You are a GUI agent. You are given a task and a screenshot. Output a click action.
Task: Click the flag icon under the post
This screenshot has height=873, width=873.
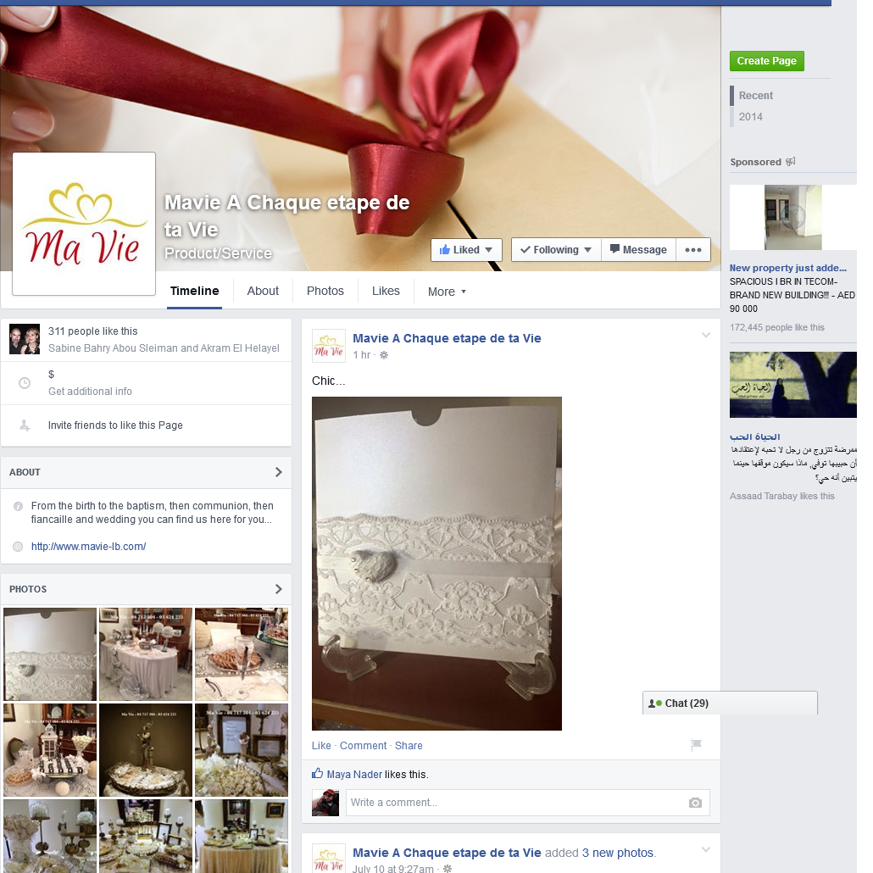click(x=696, y=745)
